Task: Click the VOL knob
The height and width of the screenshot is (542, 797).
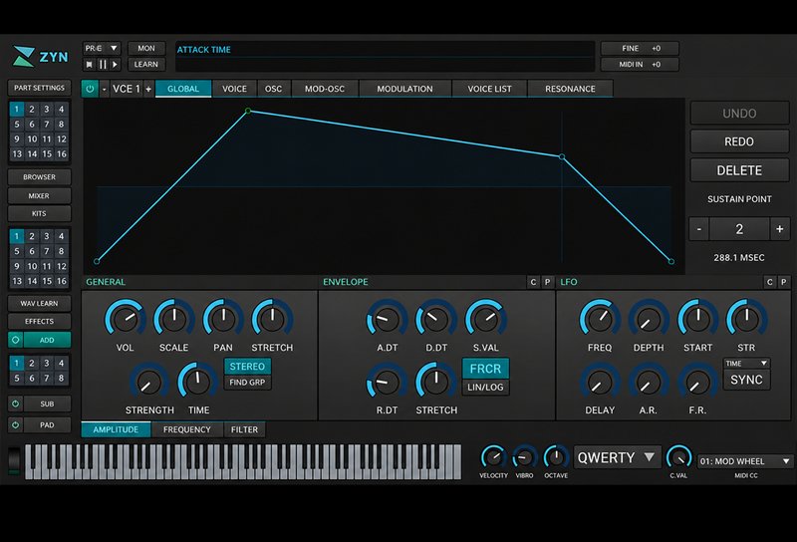Action: point(126,319)
